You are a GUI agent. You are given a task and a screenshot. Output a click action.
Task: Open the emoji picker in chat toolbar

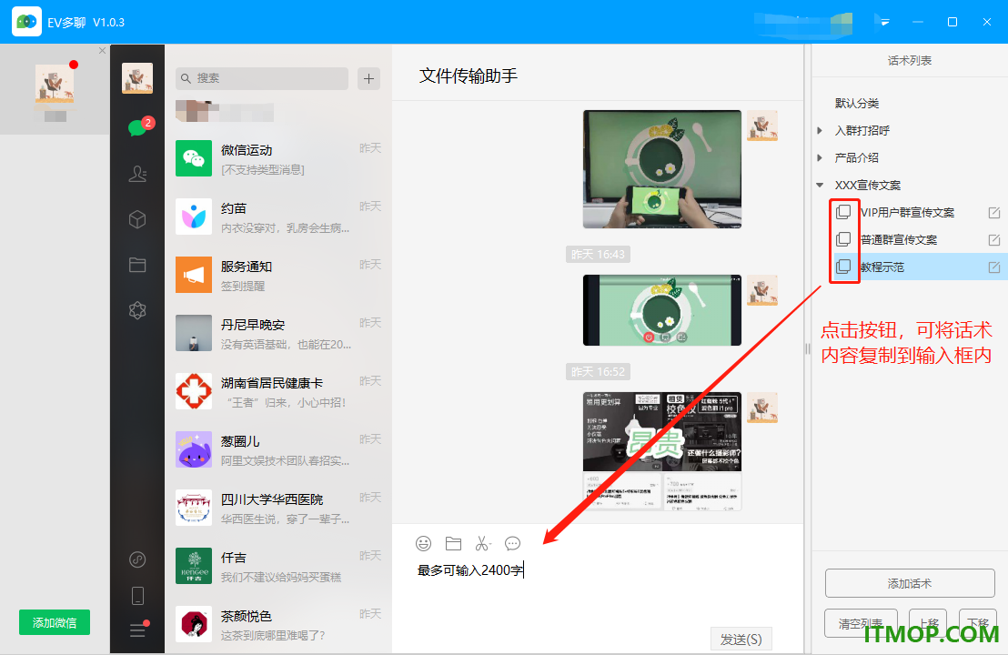click(423, 544)
